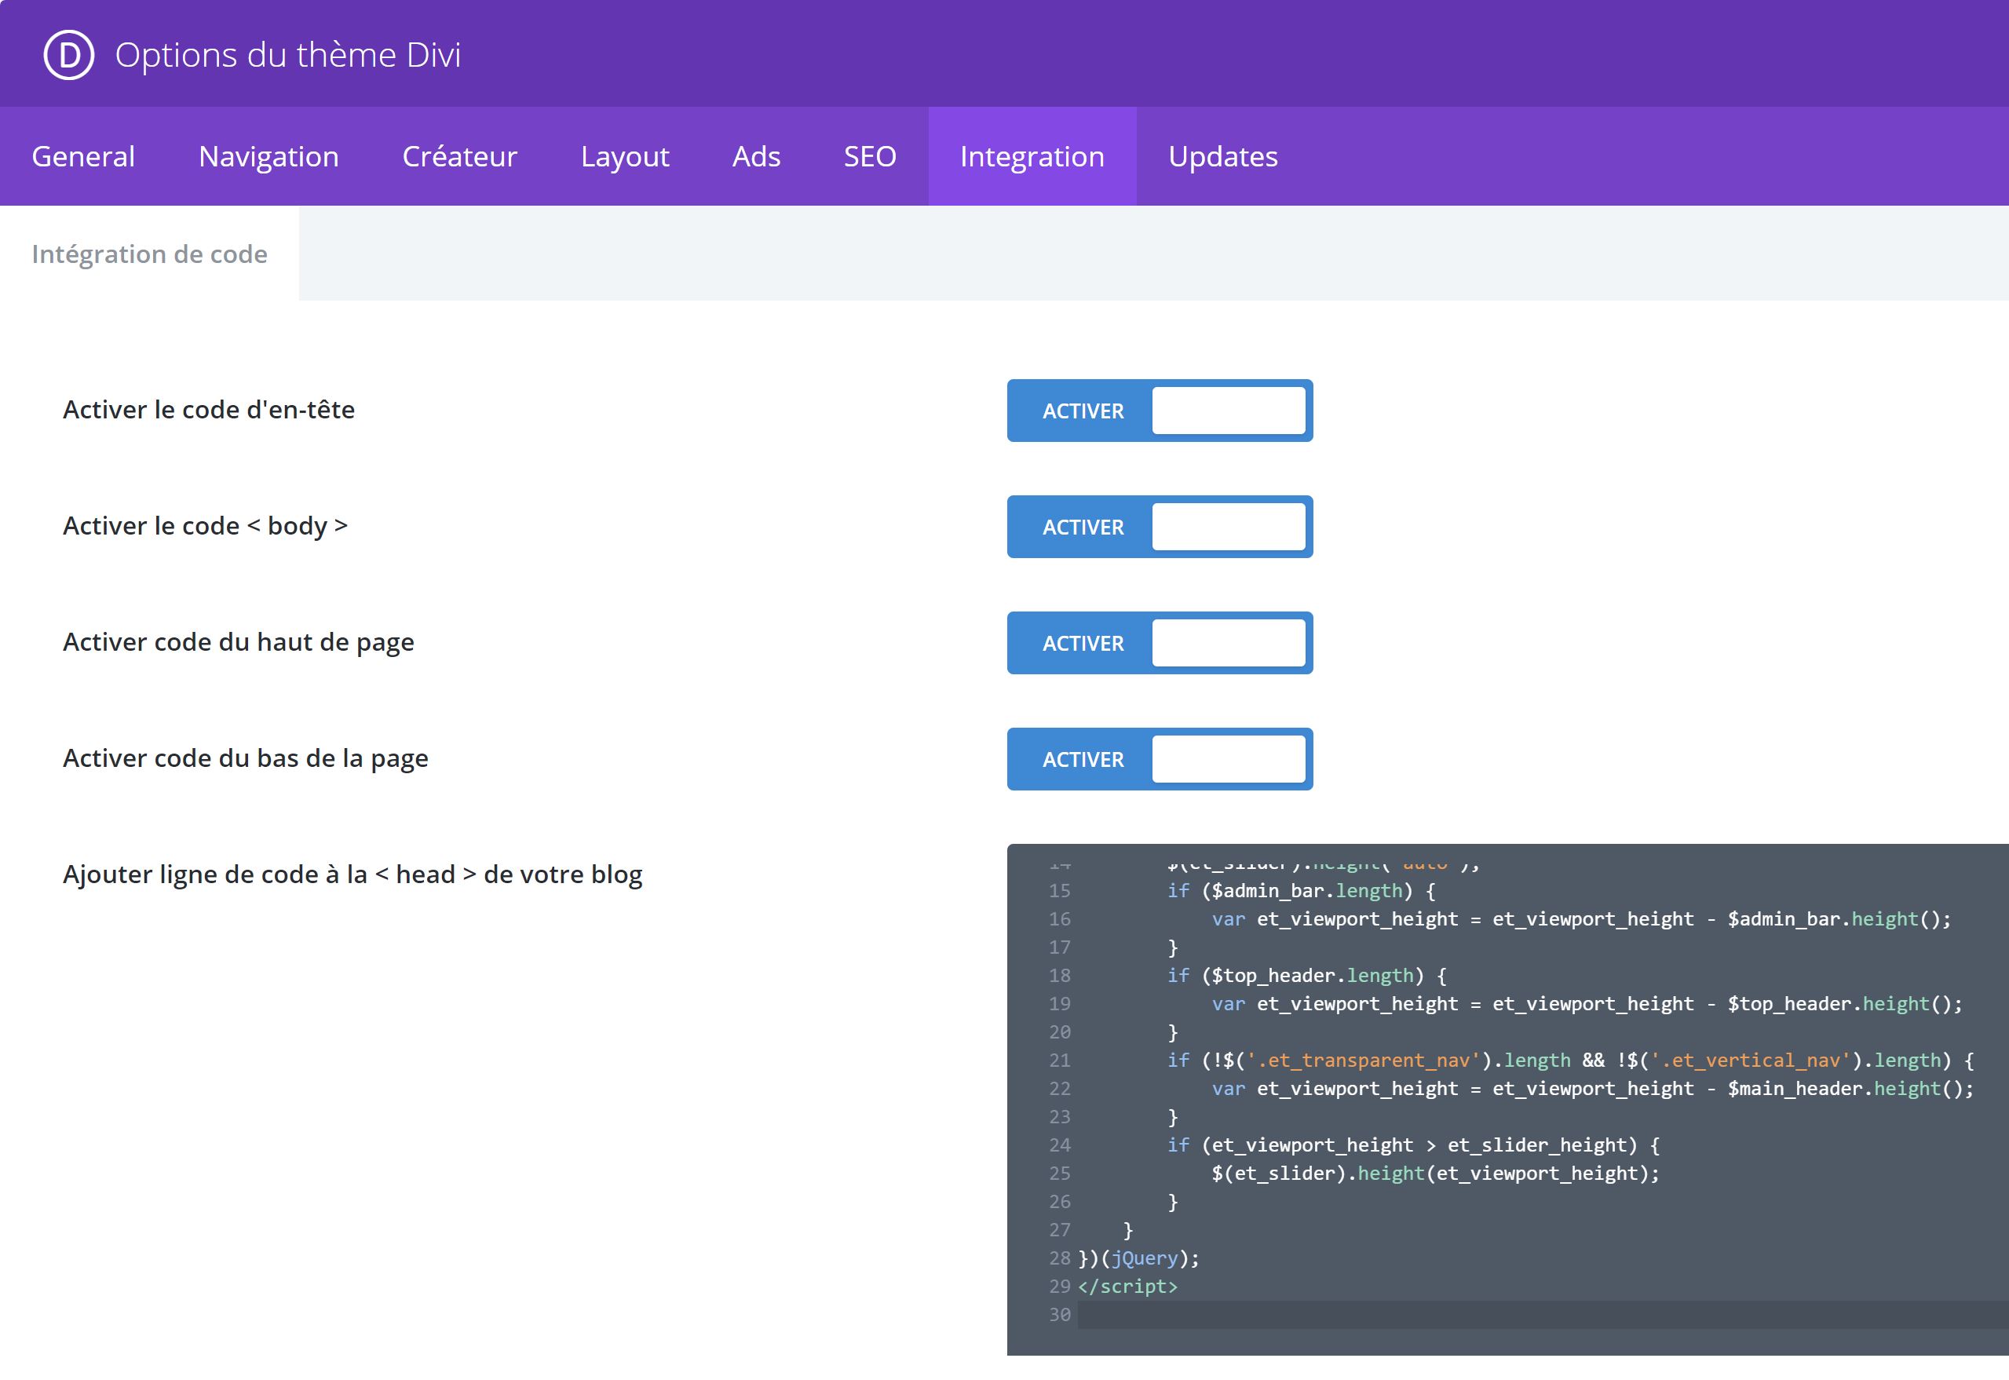Viewport: 2009px width, 1380px height.
Task: Go to the Ads tab
Action: pos(756,156)
